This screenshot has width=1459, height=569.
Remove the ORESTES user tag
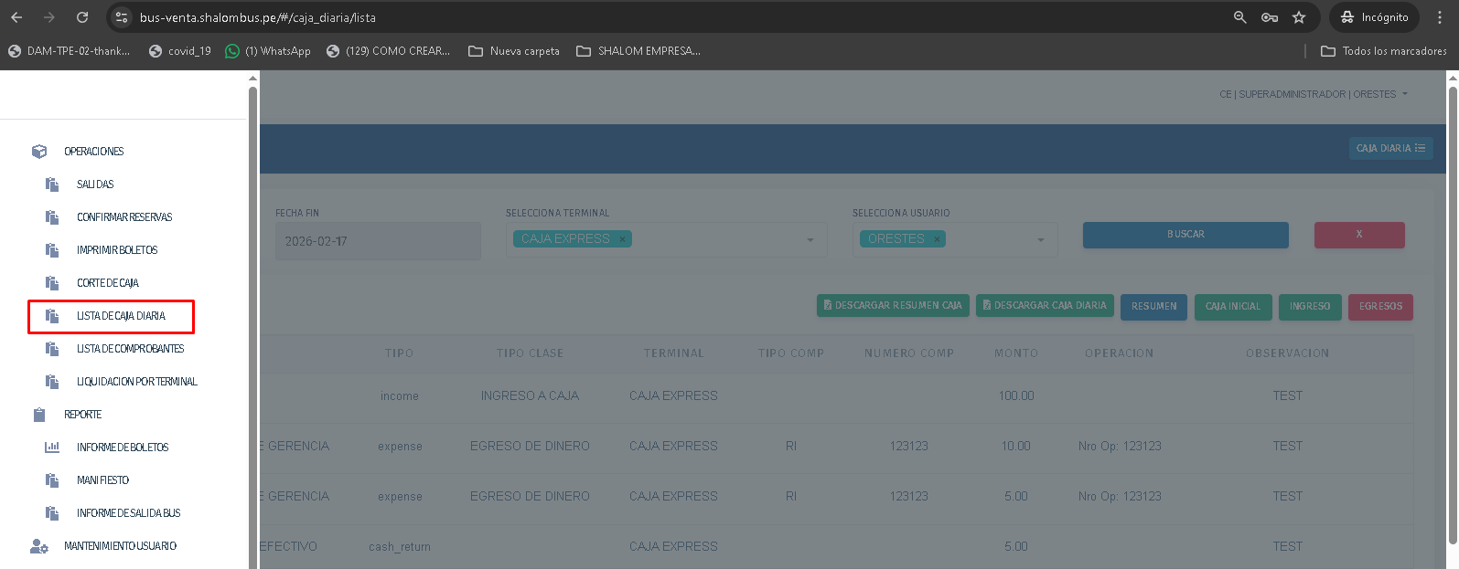click(937, 239)
